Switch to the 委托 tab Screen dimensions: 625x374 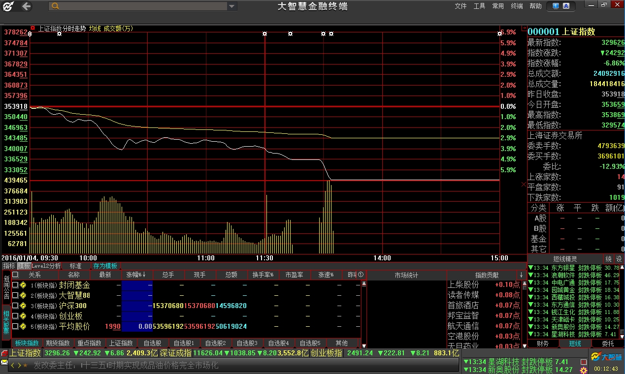(608, 343)
